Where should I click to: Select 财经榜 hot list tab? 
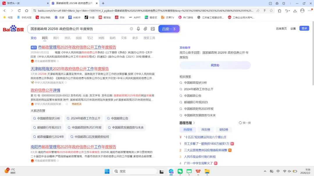224,130
